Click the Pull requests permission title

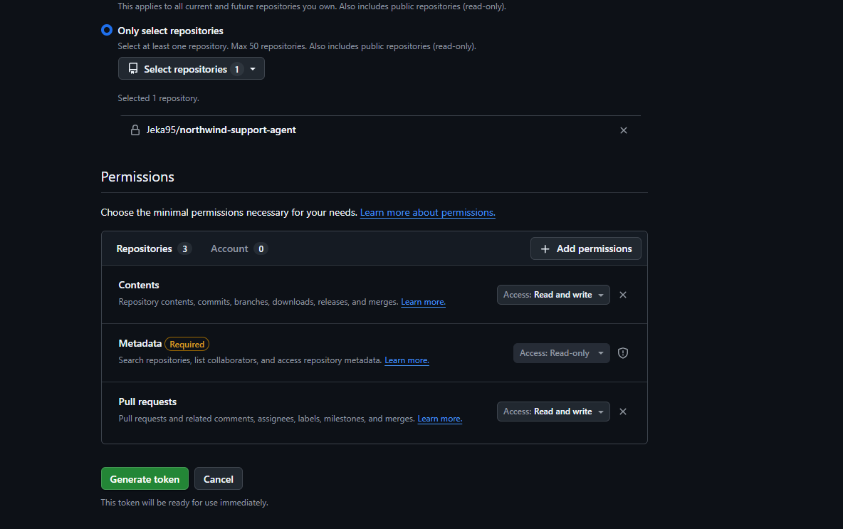(147, 402)
